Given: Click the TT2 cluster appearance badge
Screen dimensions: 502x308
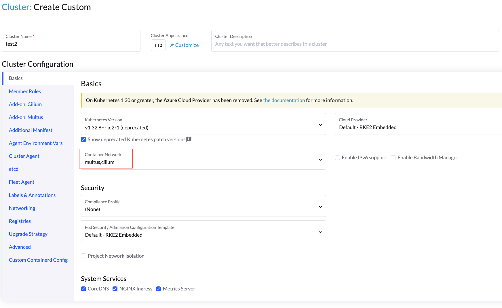Looking at the screenshot, I should pos(158,45).
